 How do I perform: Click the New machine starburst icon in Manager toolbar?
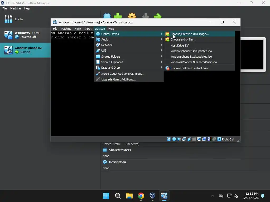(x=107, y=16)
